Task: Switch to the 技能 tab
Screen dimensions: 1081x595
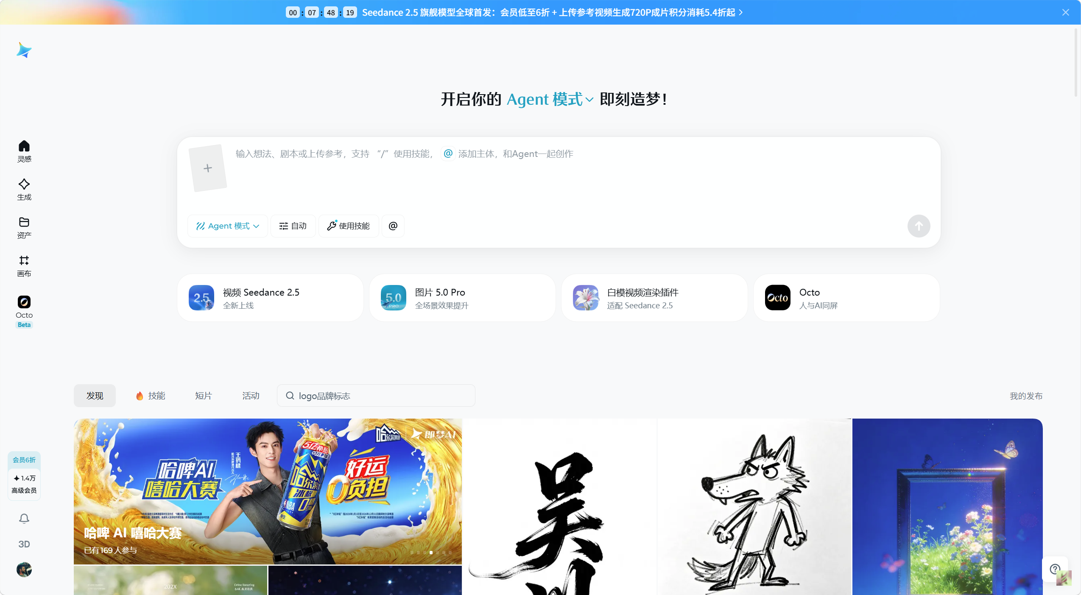Action: click(x=151, y=396)
